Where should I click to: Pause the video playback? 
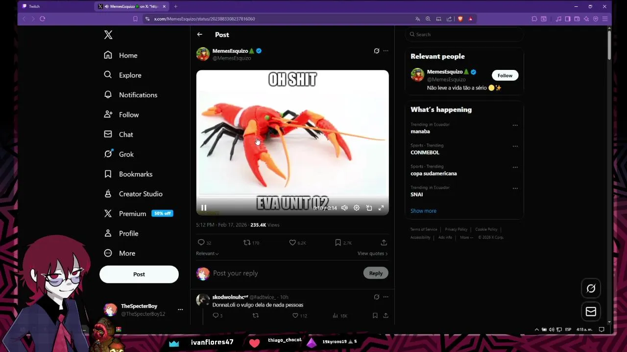(x=204, y=208)
